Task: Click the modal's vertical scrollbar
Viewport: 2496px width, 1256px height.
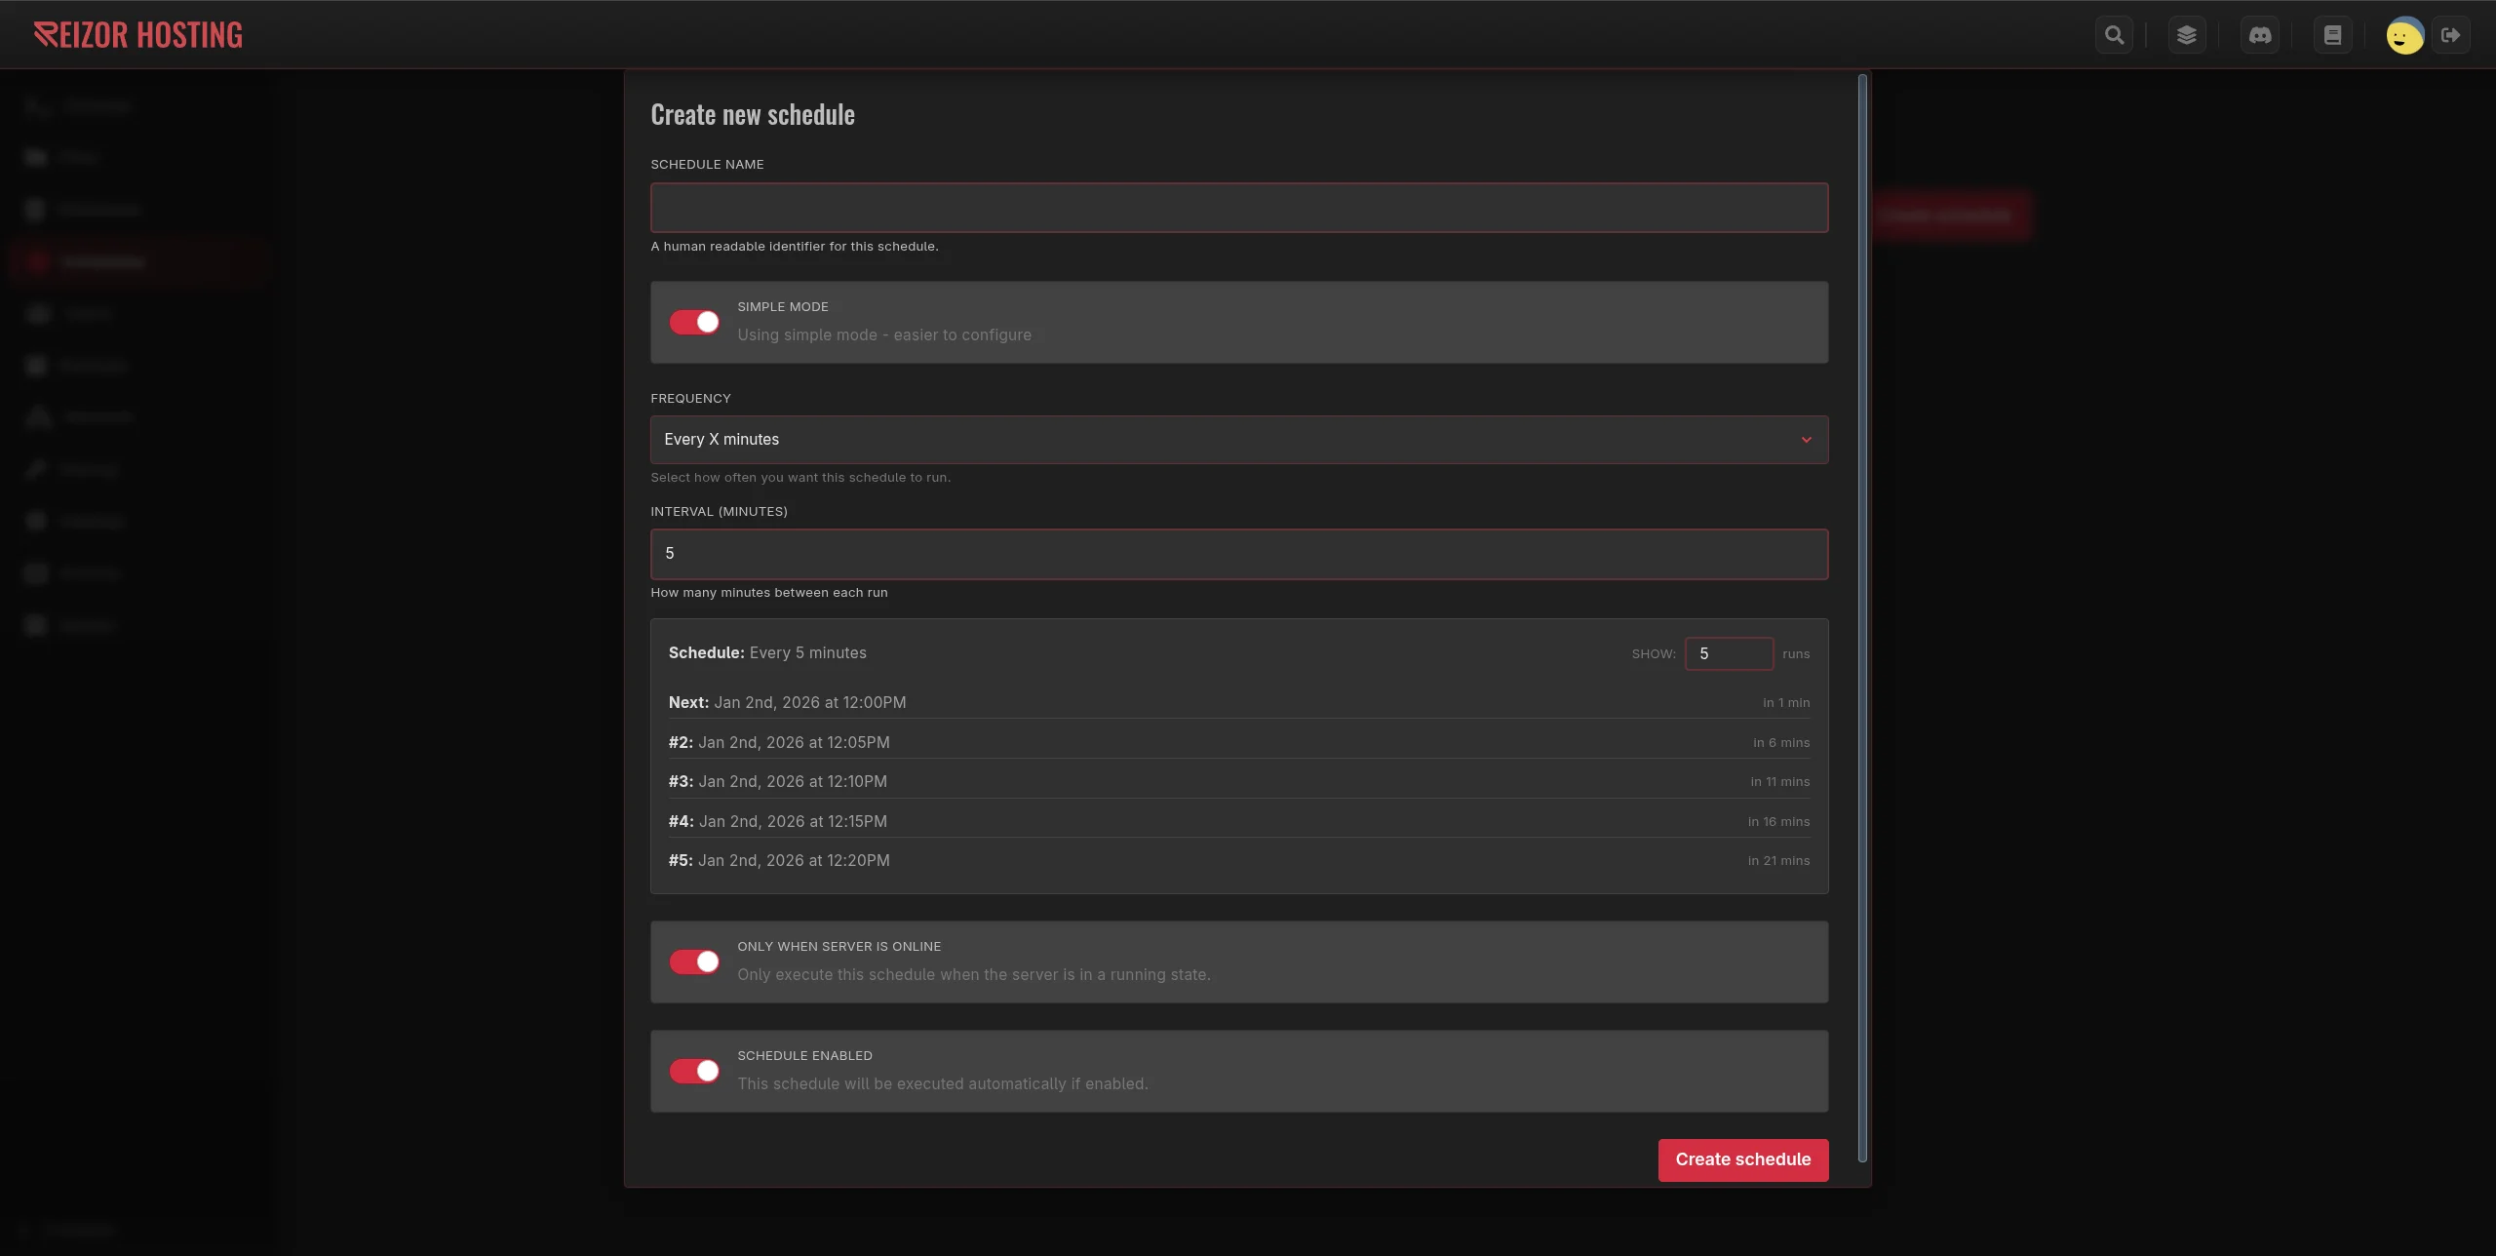Action: point(1862,618)
